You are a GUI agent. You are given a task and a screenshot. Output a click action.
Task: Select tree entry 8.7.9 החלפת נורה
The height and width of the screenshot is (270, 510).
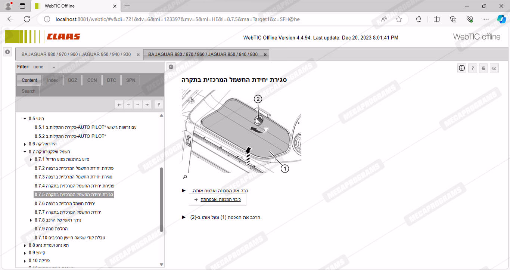point(51,229)
